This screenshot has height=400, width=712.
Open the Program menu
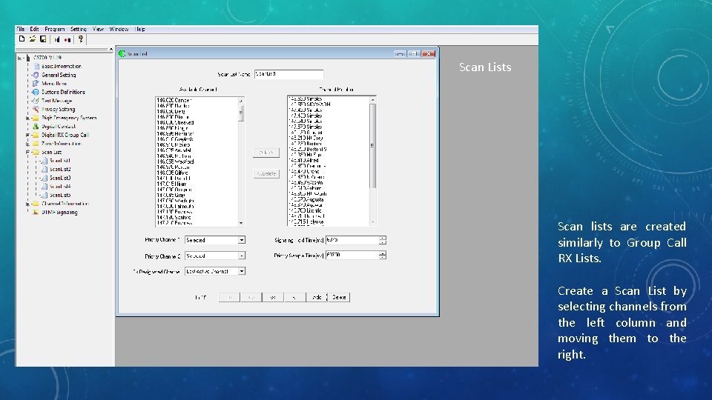coord(54,29)
